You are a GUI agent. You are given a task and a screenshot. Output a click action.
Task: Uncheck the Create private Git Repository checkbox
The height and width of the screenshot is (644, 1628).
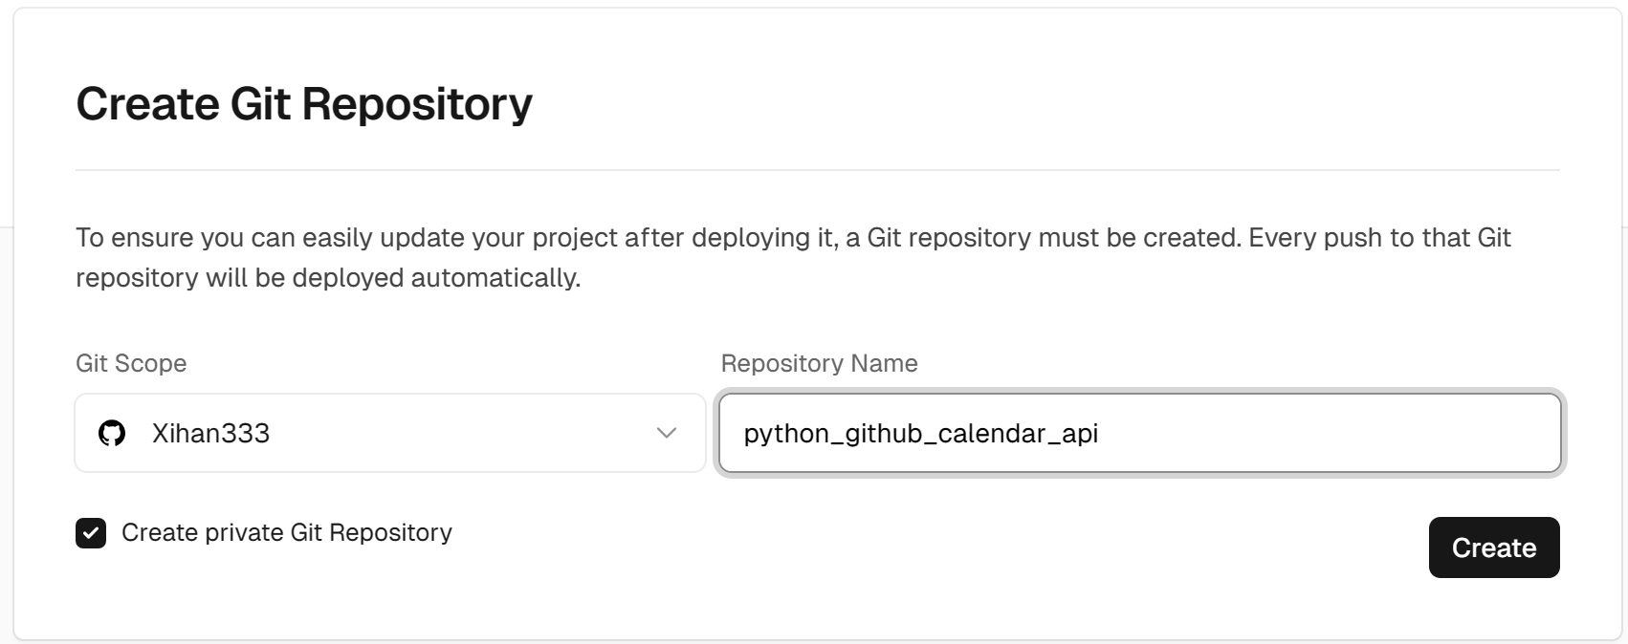pos(91,533)
